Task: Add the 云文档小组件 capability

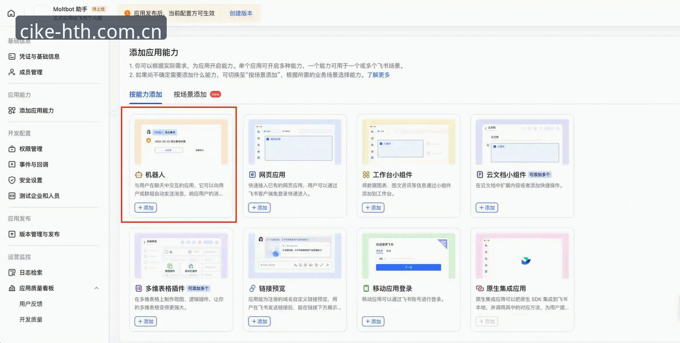Action: click(487, 208)
